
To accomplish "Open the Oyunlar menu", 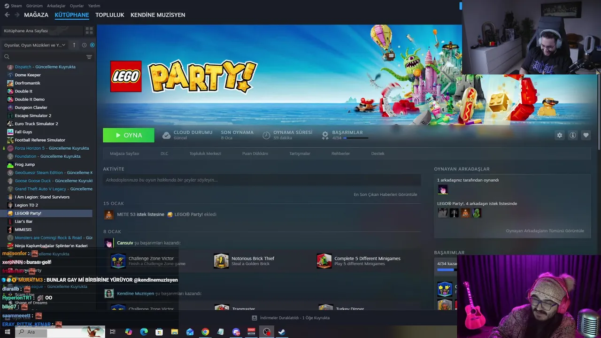I will 77,6.
